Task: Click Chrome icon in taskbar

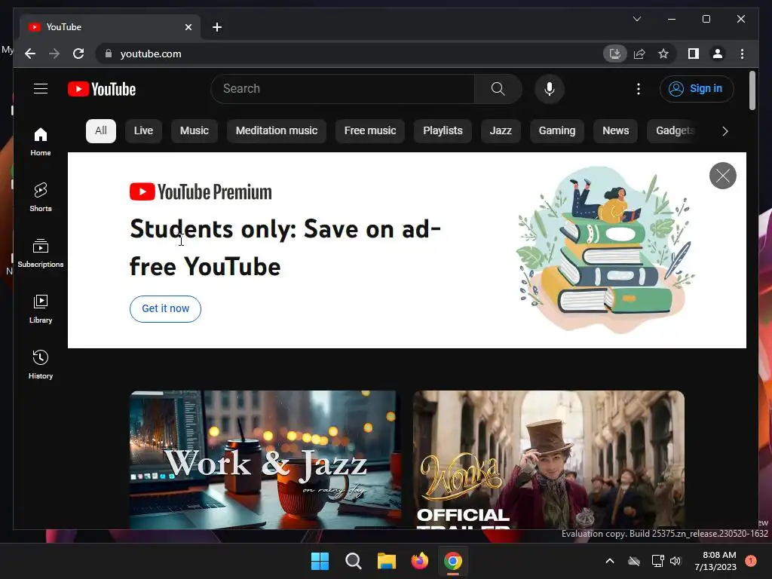Action: [453, 561]
